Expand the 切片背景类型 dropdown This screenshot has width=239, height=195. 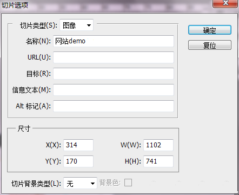pyautogui.click(x=80, y=183)
